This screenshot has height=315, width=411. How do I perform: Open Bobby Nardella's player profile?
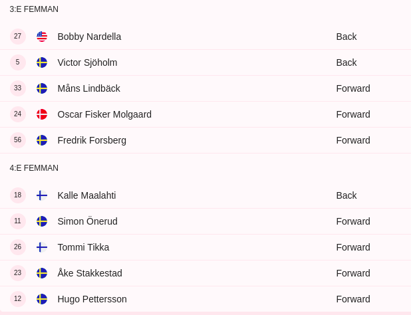89,37
